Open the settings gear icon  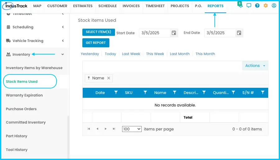coord(265,6)
